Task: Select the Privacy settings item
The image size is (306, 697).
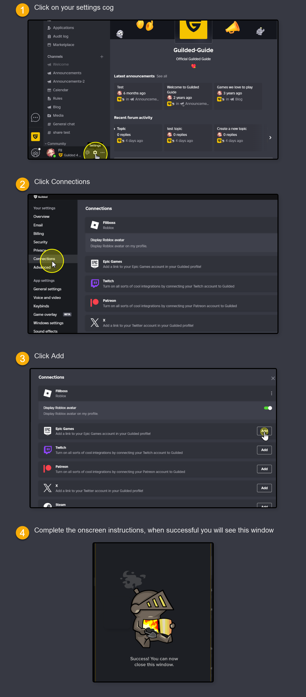Action: pyautogui.click(x=40, y=250)
